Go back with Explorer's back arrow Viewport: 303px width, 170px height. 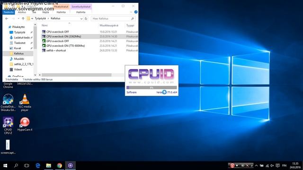pyautogui.click(x=7, y=19)
